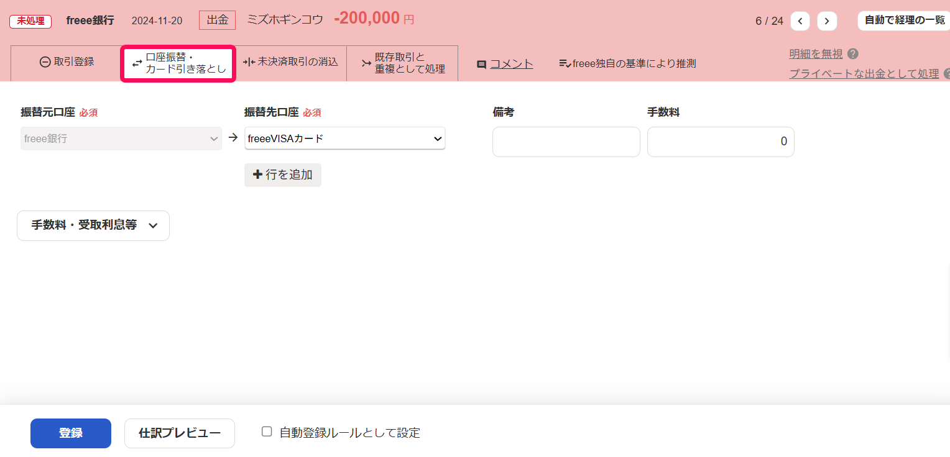The image size is (950, 457).
Task: Click the 明細を無視 link
Action: (x=816, y=54)
